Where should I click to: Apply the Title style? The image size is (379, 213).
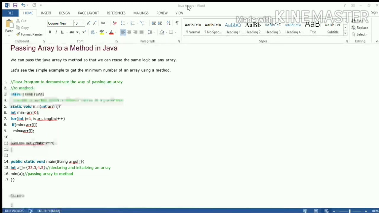pyautogui.click(x=313, y=28)
